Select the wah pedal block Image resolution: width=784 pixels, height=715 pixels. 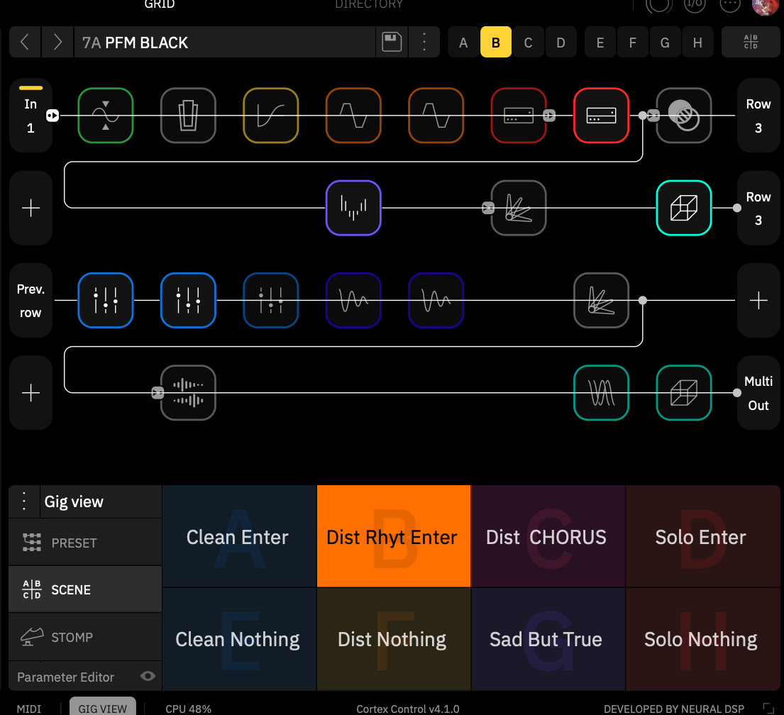coord(188,116)
